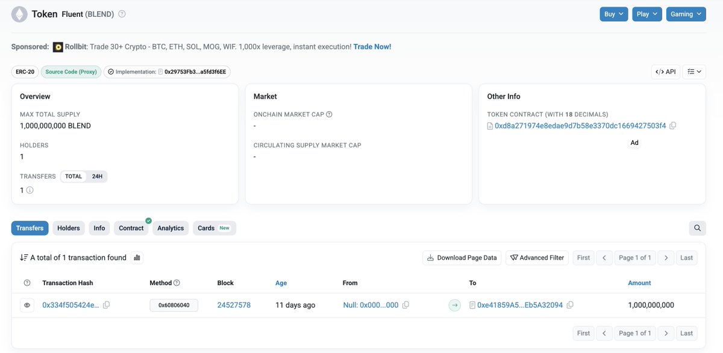This screenshot has height=353, width=723.
Task: Follow the Trade Now sponsored link
Action: (x=372, y=46)
